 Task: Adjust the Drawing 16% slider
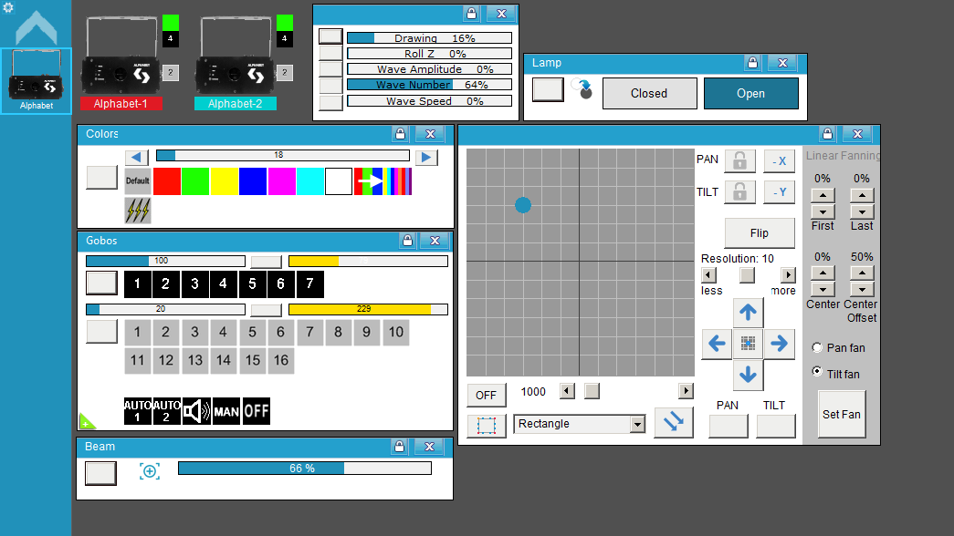point(430,37)
